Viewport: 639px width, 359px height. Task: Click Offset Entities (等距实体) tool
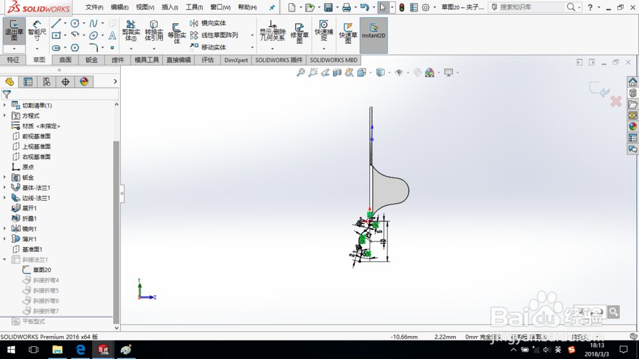pyautogui.click(x=176, y=33)
